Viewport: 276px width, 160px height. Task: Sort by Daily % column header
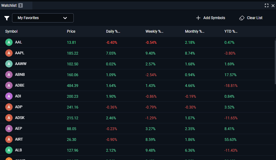[x=113, y=31]
